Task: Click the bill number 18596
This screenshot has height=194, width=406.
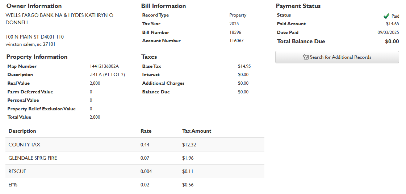Action: click(x=235, y=32)
